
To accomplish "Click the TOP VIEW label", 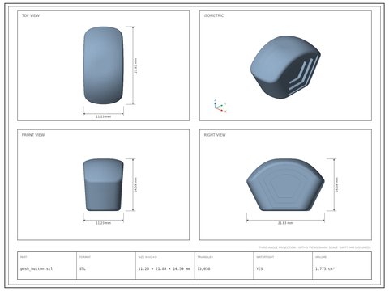I will pos(31,15).
